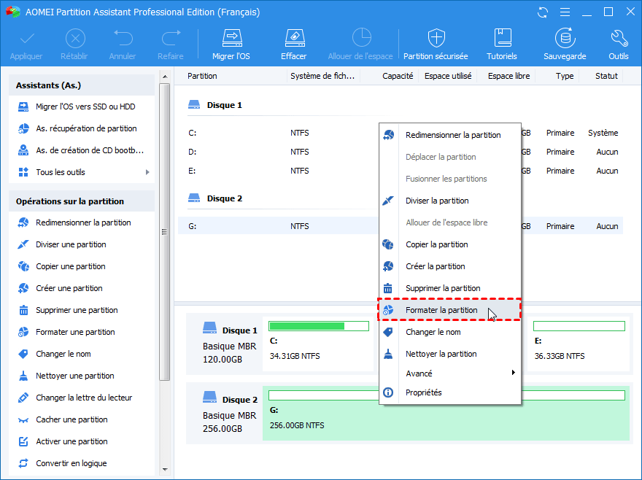This screenshot has width=642, height=480.
Task: Select the G: partition row in list
Action: [x=401, y=226]
